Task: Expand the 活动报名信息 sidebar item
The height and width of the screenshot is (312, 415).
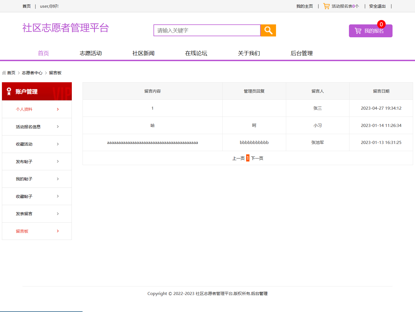Action: tap(58, 126)
